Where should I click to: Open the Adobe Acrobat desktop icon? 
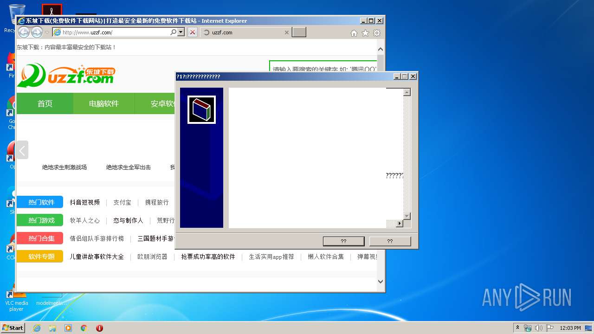pyautogui.click(x=52, y=10)
